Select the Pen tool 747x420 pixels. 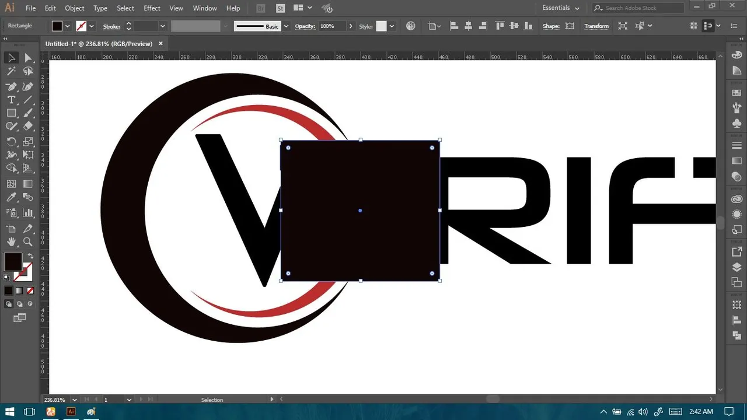click(11, 86)
